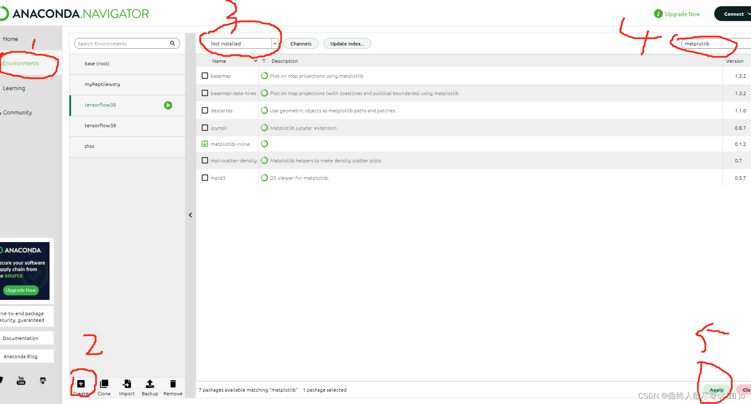The image size is (751, 404).
Task: Click the green info icon beside Upgrade Now
Action: (658, 14)
